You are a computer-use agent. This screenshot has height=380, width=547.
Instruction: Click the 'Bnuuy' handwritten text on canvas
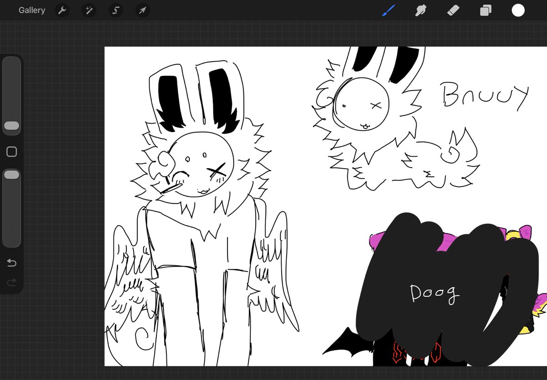click(x=484, y=97)
